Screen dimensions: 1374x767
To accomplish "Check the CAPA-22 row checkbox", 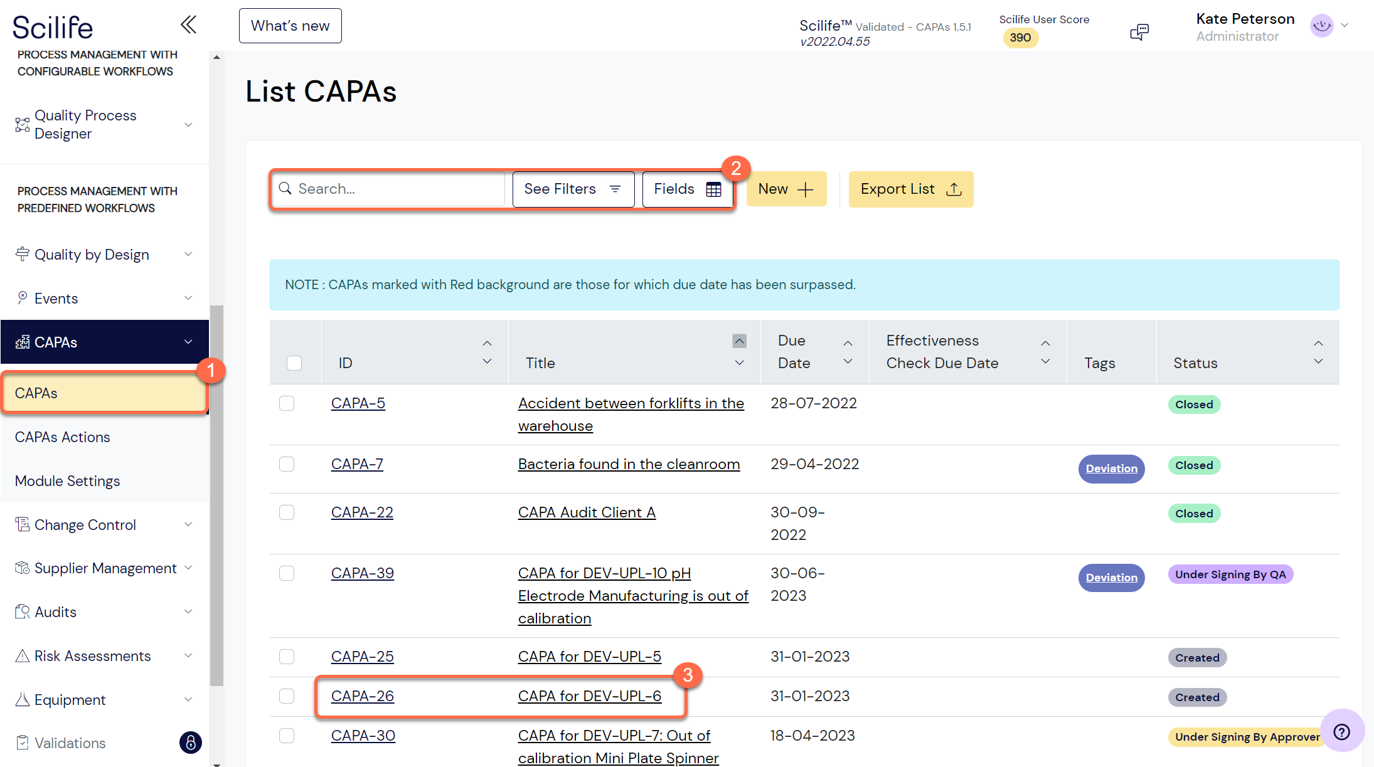I will click(287, 512).
